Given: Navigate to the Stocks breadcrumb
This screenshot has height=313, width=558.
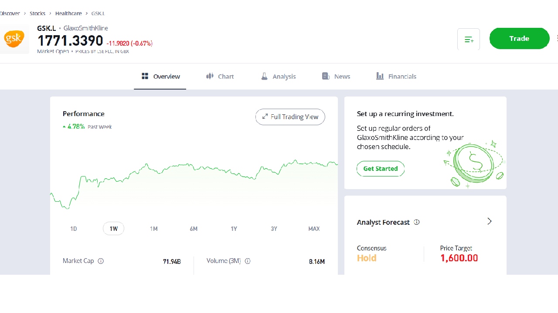Looking at the screenshot, I should 37,13.
